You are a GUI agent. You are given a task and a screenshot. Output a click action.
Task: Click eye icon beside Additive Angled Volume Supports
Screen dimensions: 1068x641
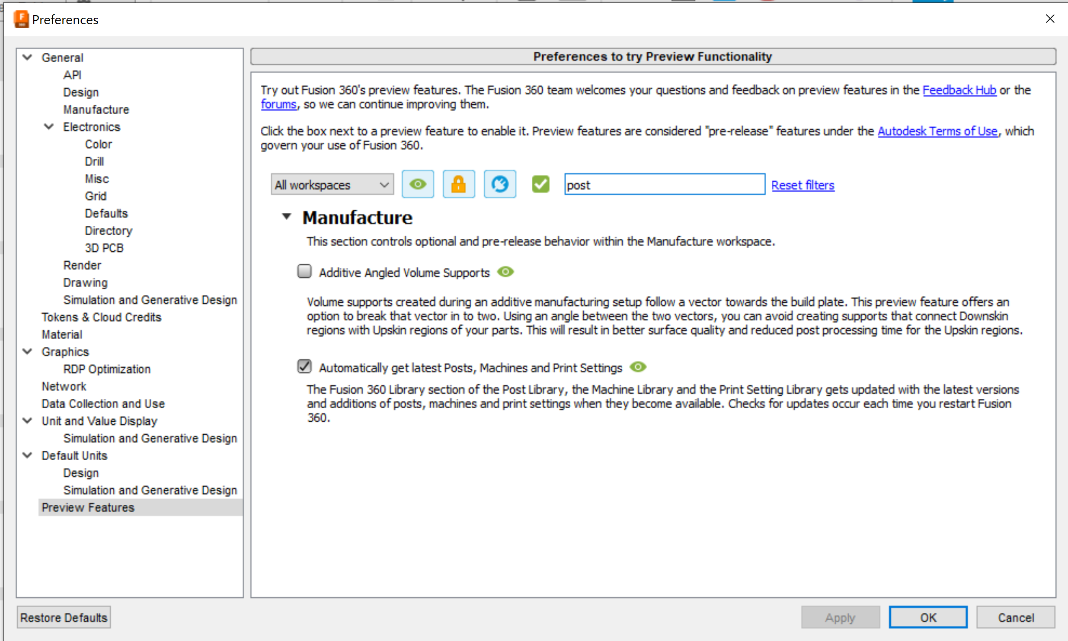pyautogui.click(x=505, y=272)
